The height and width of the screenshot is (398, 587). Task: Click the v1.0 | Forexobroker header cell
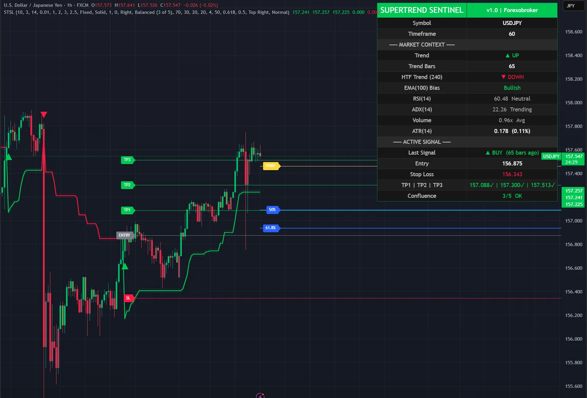click(x=512, y=10)
